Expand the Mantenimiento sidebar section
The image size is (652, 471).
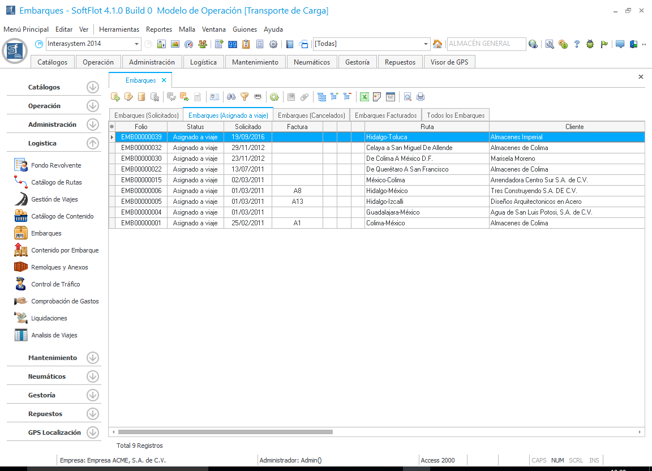coord(93,358)
